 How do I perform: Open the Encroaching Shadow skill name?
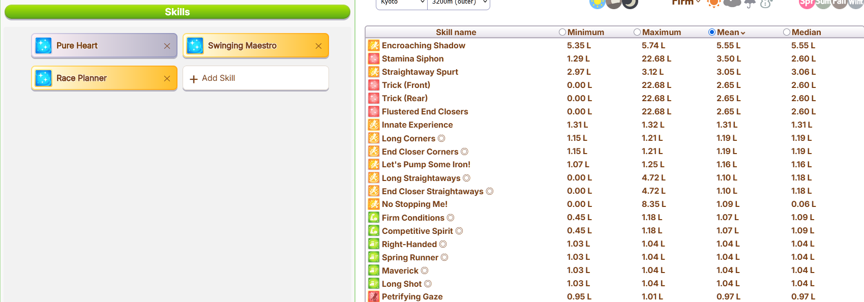[424, 45]
